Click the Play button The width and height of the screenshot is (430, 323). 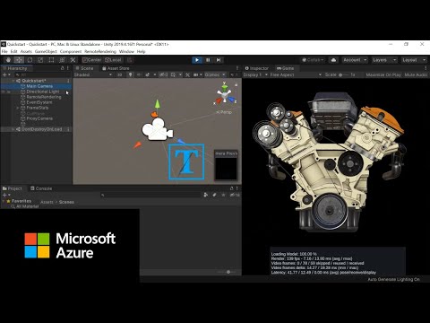(x=197, y=60)
